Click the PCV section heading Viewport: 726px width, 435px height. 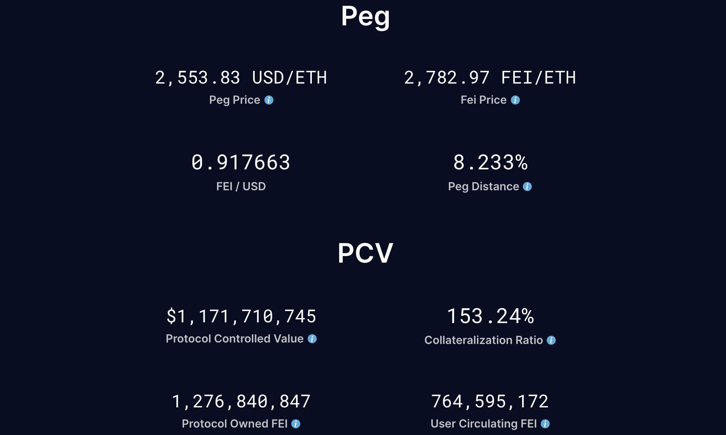pos(365,253)
